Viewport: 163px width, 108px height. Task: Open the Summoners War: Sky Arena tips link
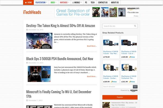coord(124,104)
